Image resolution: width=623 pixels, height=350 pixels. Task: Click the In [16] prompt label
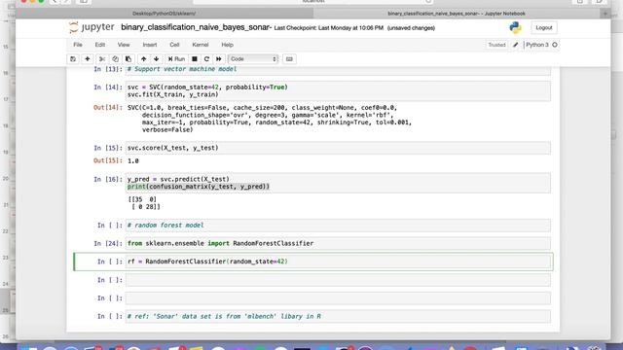[108, 179]
